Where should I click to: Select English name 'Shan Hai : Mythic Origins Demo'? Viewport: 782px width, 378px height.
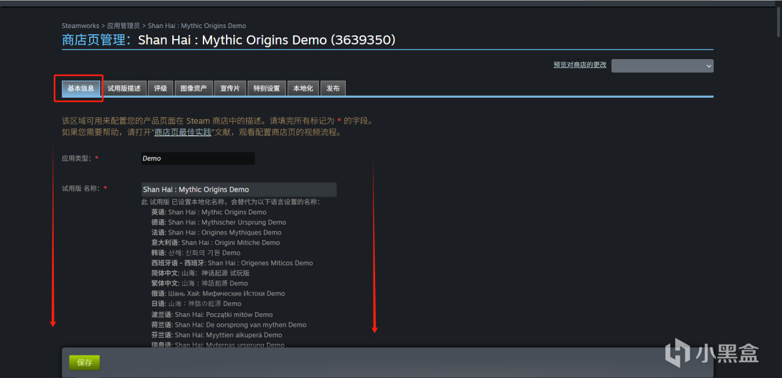point(217,212)
